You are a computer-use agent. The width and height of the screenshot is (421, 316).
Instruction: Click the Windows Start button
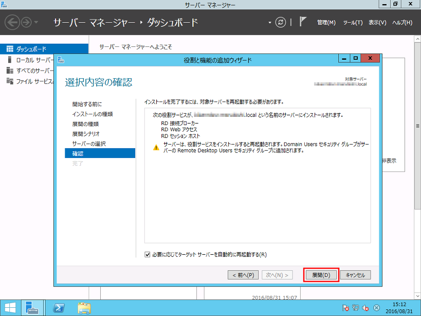[x=10, y=308]
